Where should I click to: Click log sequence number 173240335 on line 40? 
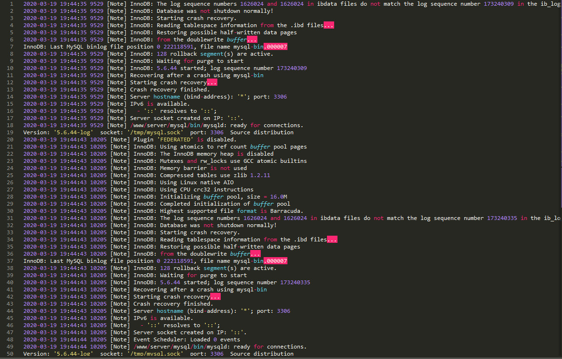tap(295, 282)
